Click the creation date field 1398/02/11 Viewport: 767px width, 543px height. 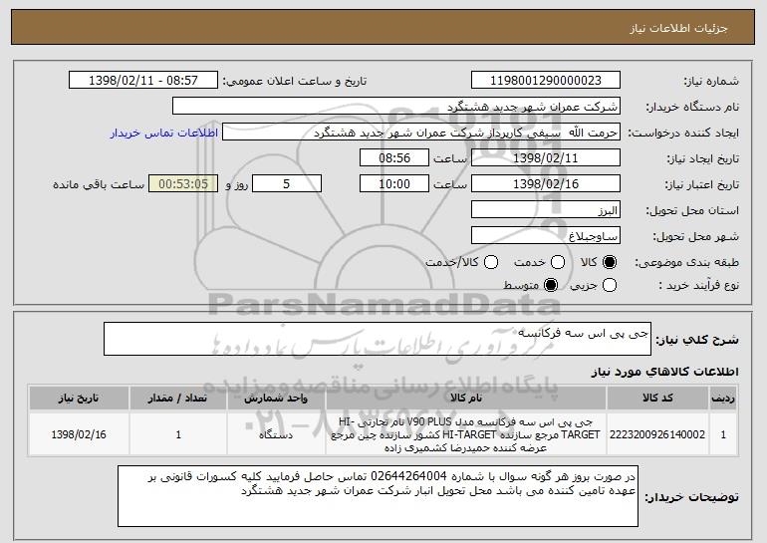[546, 158]
